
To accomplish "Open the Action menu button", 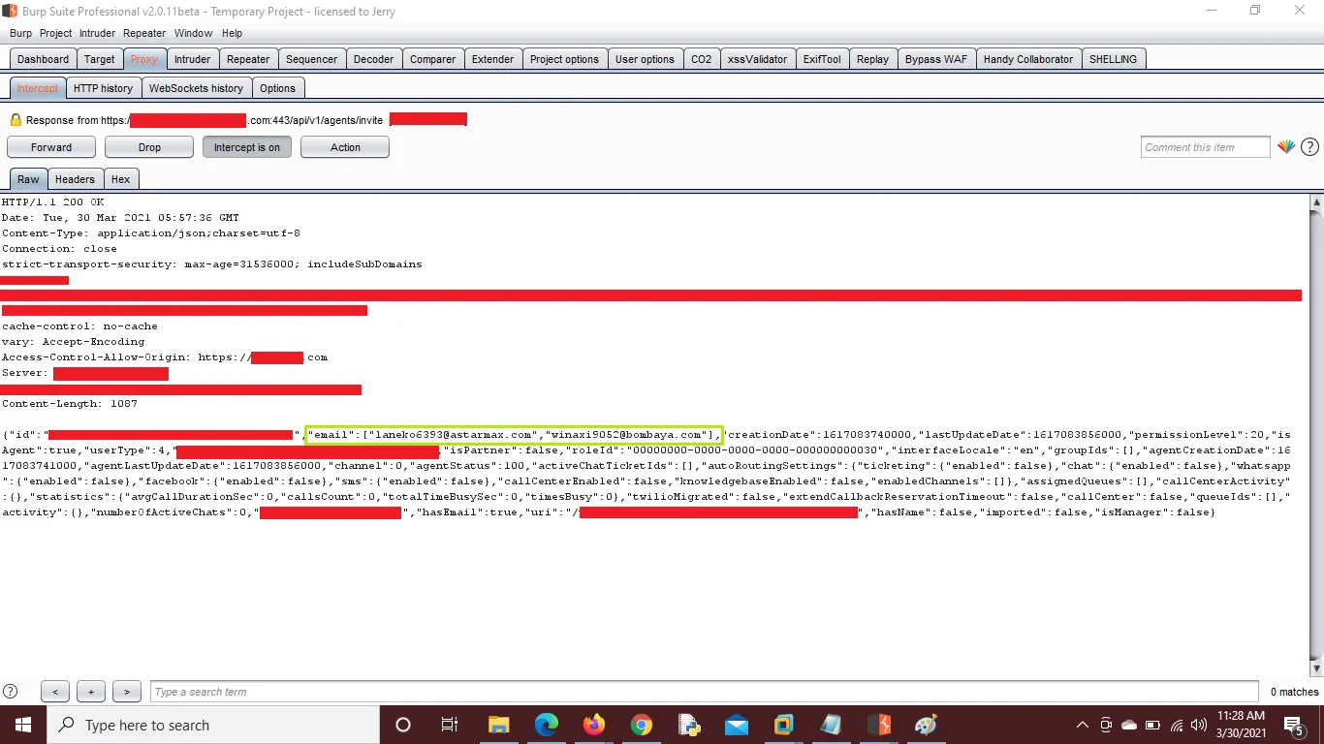I will coord(345,147).
